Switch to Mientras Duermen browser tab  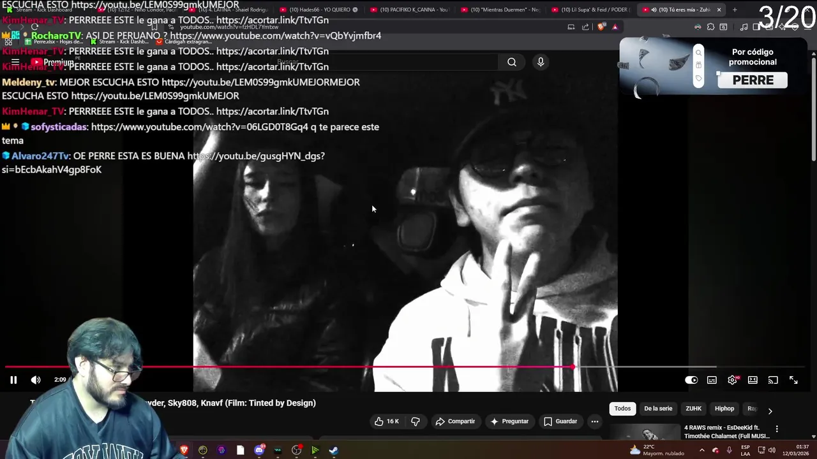coord(501,10)
